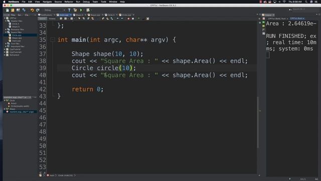
Task: Close the main.cpp editor tab
Action: pos(71,15)
